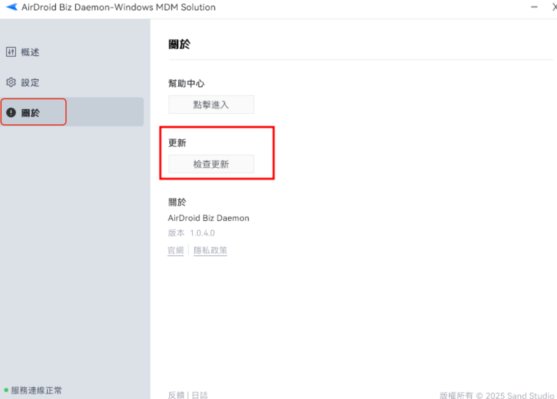Click the 反饋 link in footer

[176, 395]
